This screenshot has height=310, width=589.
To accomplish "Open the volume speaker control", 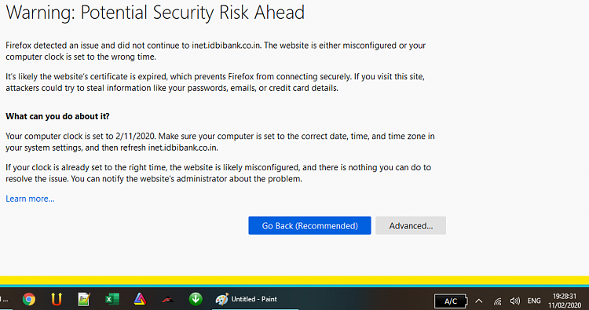I will pyautogui.click(x=515, y=301).
